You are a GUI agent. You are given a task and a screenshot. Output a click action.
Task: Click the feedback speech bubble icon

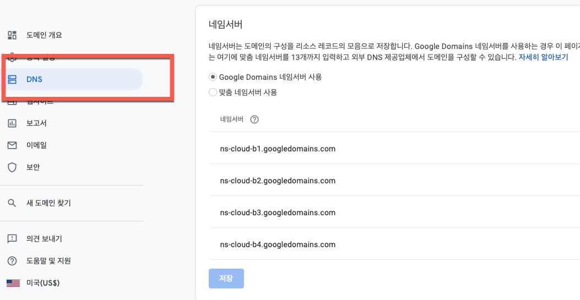(12, 239)
